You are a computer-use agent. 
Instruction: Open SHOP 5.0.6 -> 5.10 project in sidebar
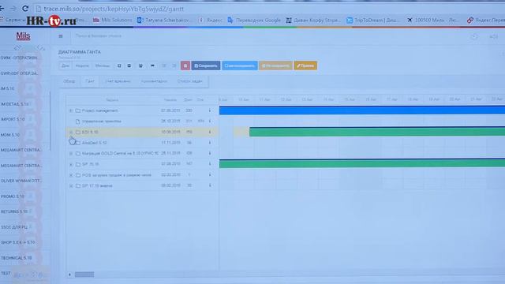pos(17,242)
